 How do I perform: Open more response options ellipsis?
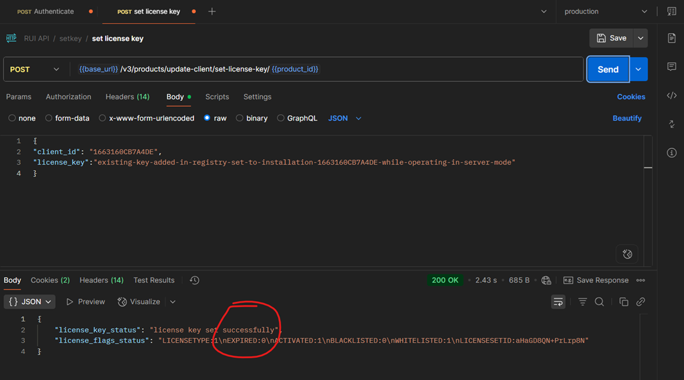pos(641,280)
